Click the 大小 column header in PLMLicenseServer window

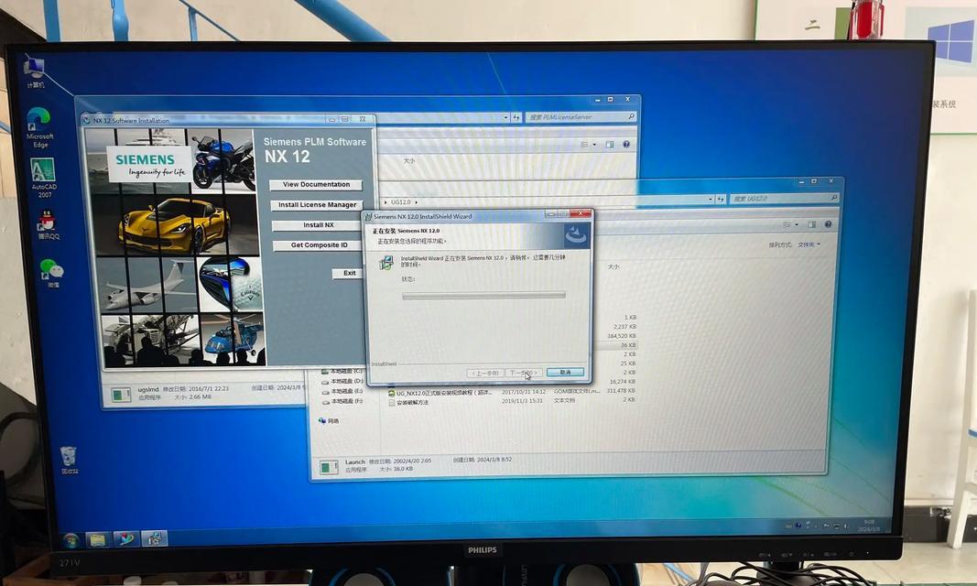(x=408, y=160)
